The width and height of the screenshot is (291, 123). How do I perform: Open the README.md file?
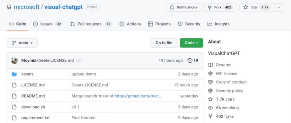click(33, 96)
